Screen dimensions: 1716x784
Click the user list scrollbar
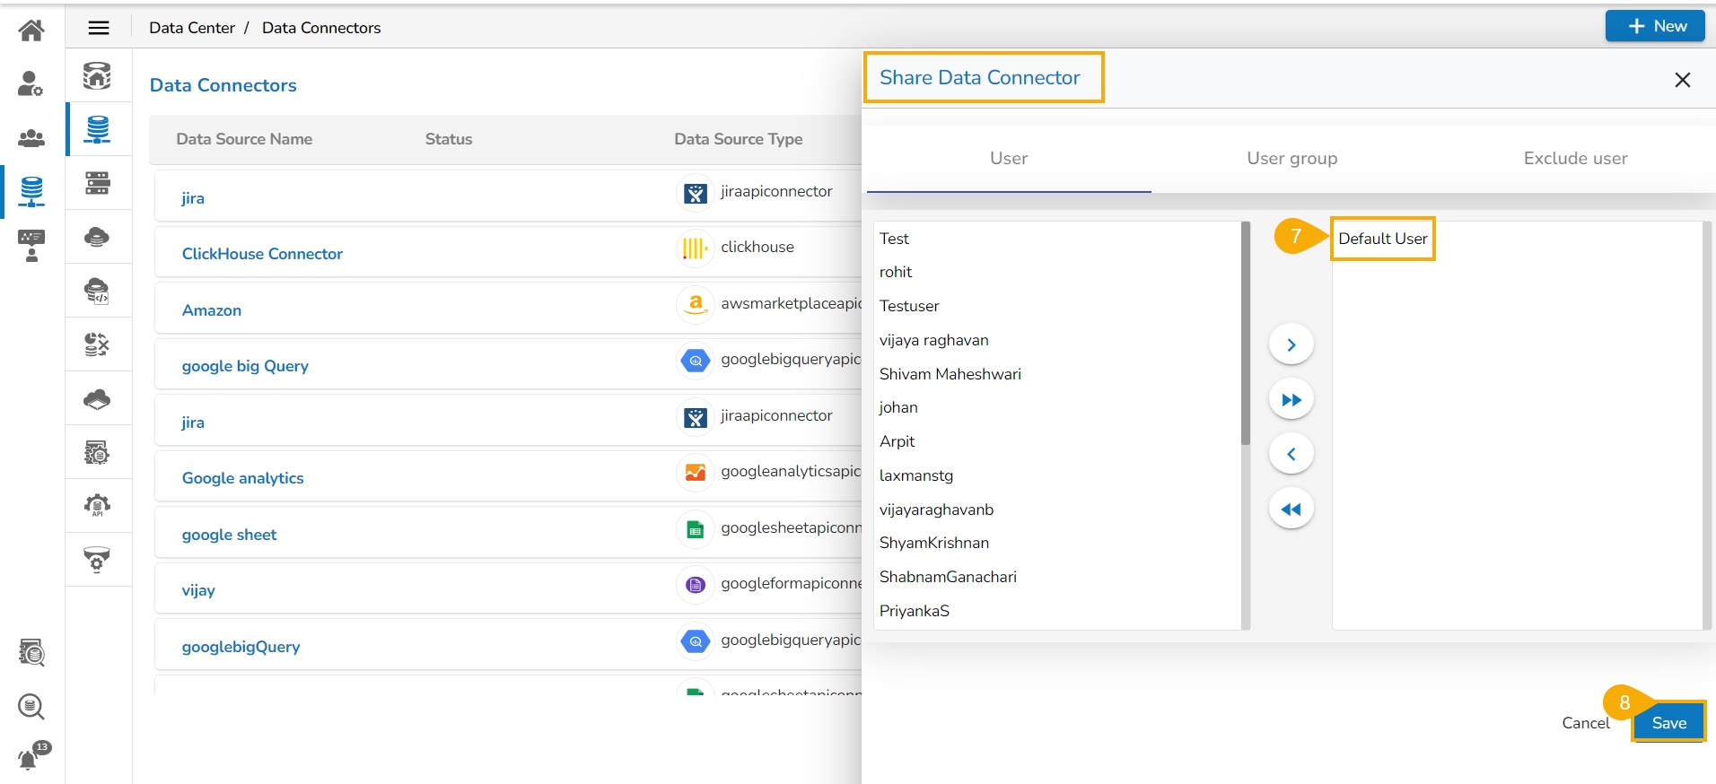1245,334
